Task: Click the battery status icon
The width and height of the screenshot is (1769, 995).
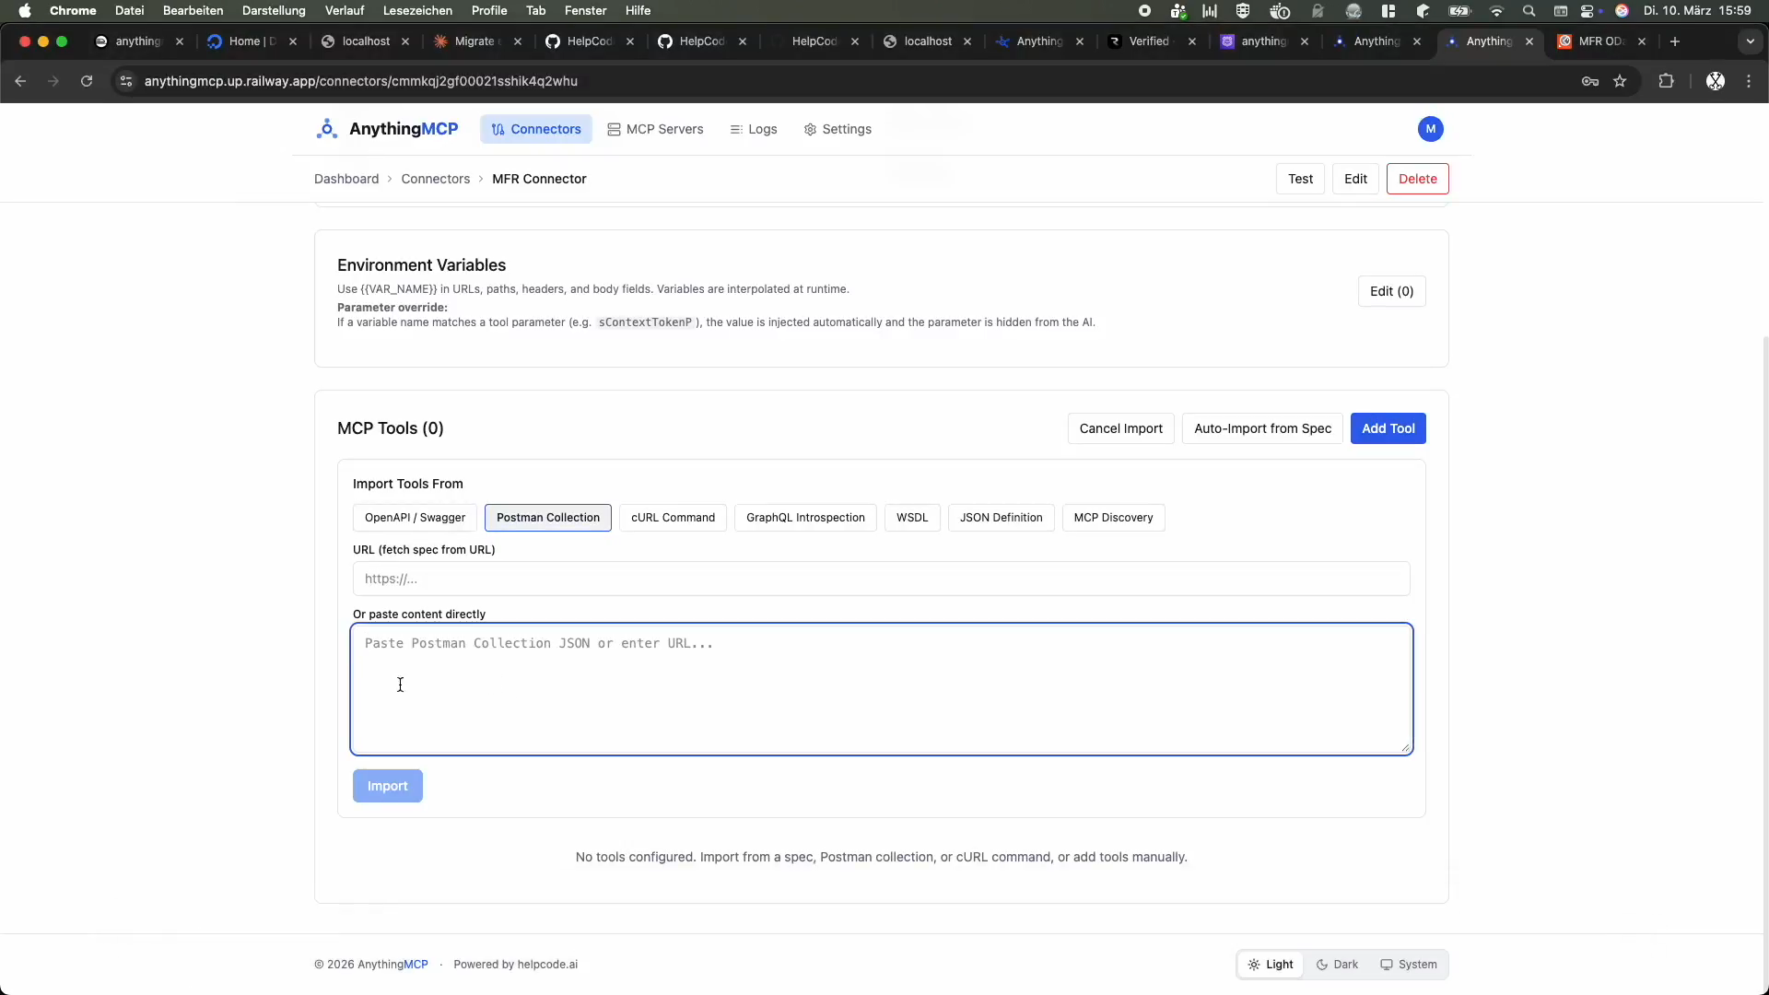Action: 1460,11
